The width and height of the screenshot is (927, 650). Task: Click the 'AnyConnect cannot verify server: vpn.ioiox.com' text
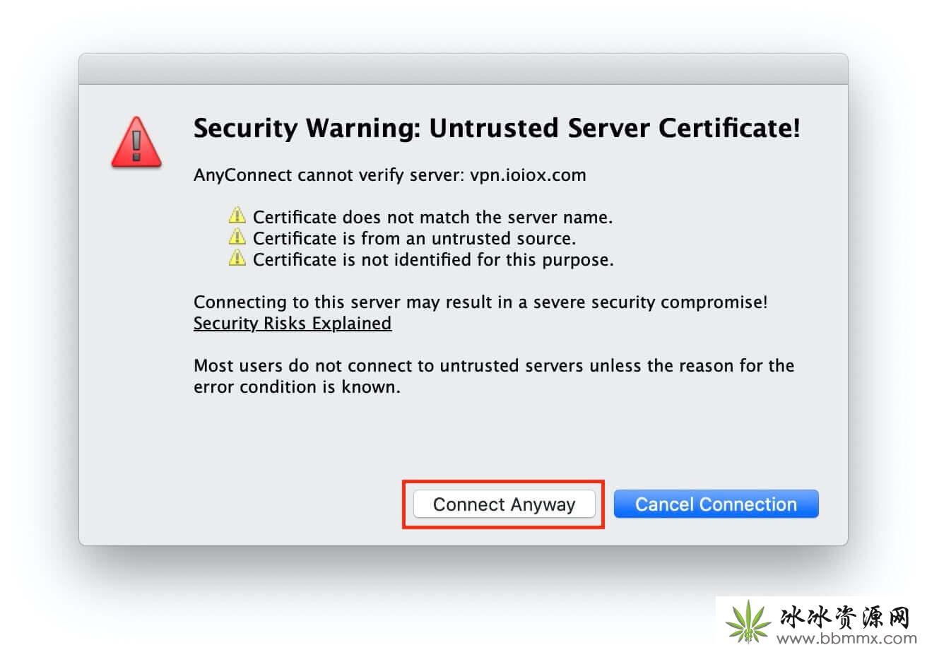[x=390, y=175]
